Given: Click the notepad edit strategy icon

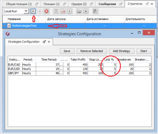Looking at the screenshot, I should coord(56,11).
